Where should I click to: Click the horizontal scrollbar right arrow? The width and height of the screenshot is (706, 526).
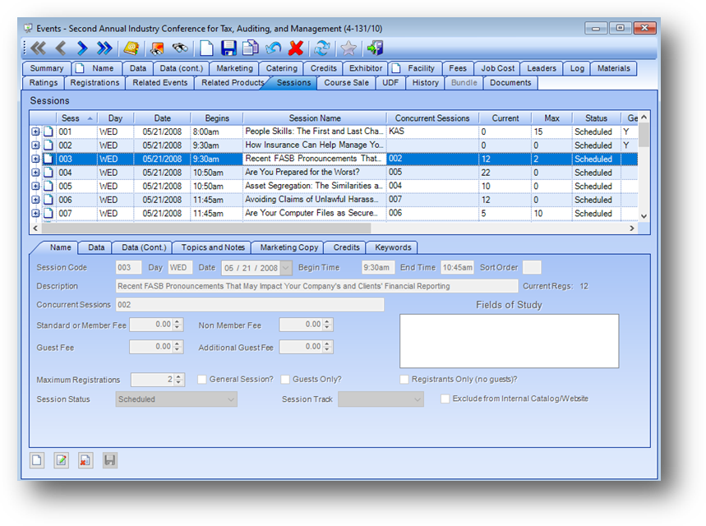[632, 228]
